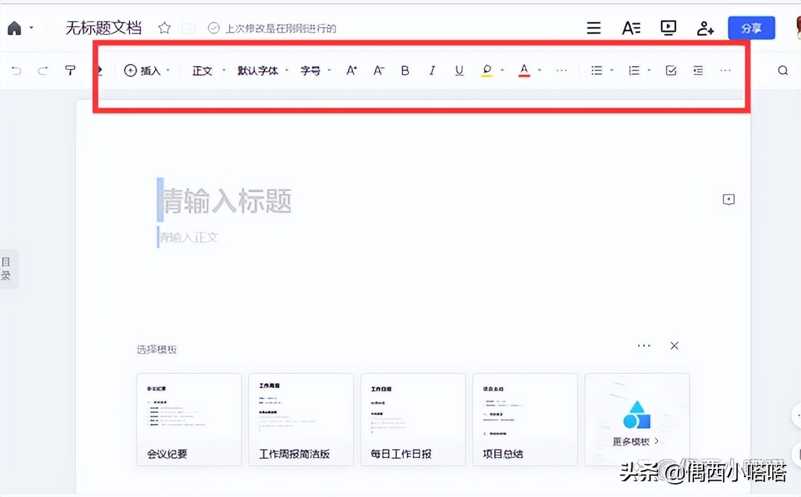Apply bold formatting
Image resolution: width=801 pixels, height=497 pixels.
[x=405, y=70]
